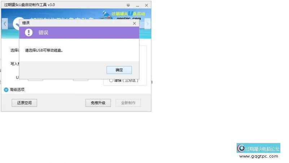The image size is (289, 163).
Task: Close the 错误 dialog
Action: pos(134,23)
